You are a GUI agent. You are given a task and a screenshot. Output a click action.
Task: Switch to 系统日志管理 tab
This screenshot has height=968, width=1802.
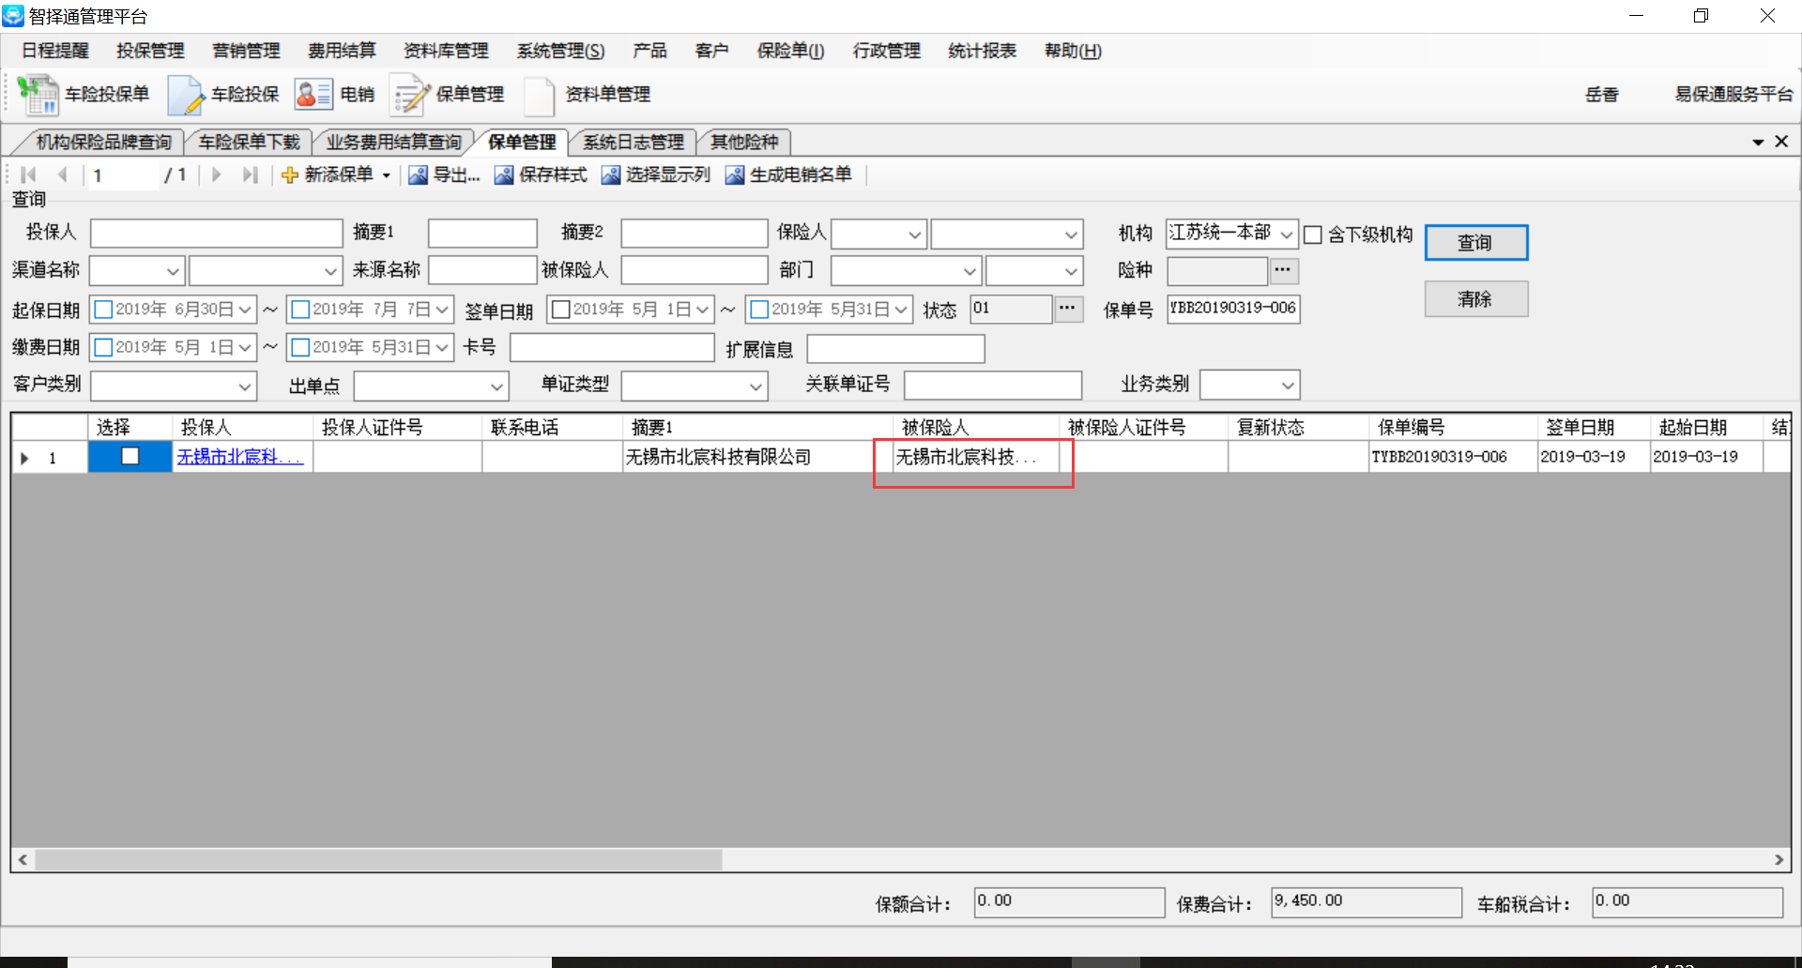tap(634, 143)
